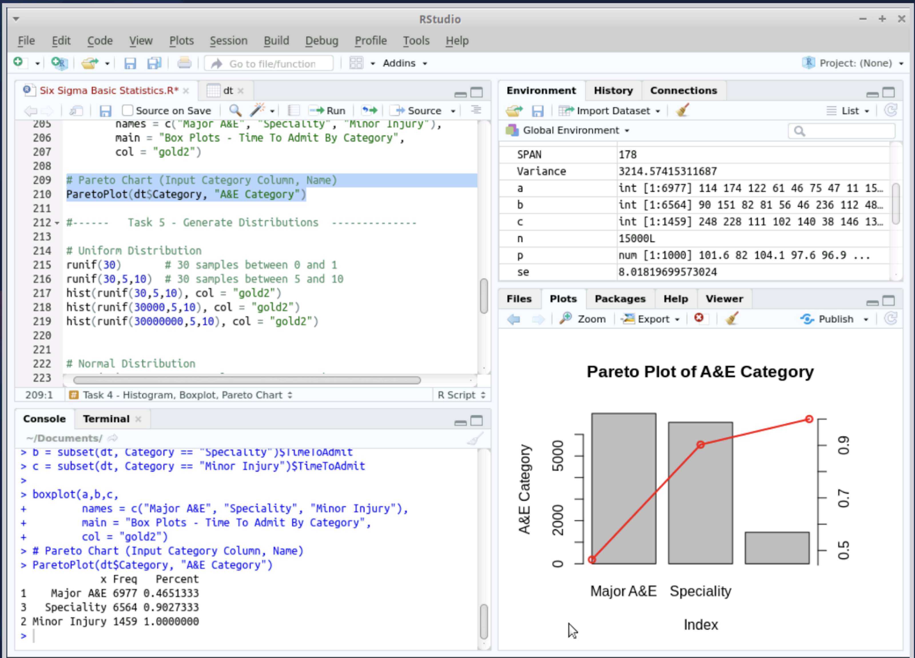Click the Run button
This screenshot has width=915, height=658.
[x=328, y=110]
